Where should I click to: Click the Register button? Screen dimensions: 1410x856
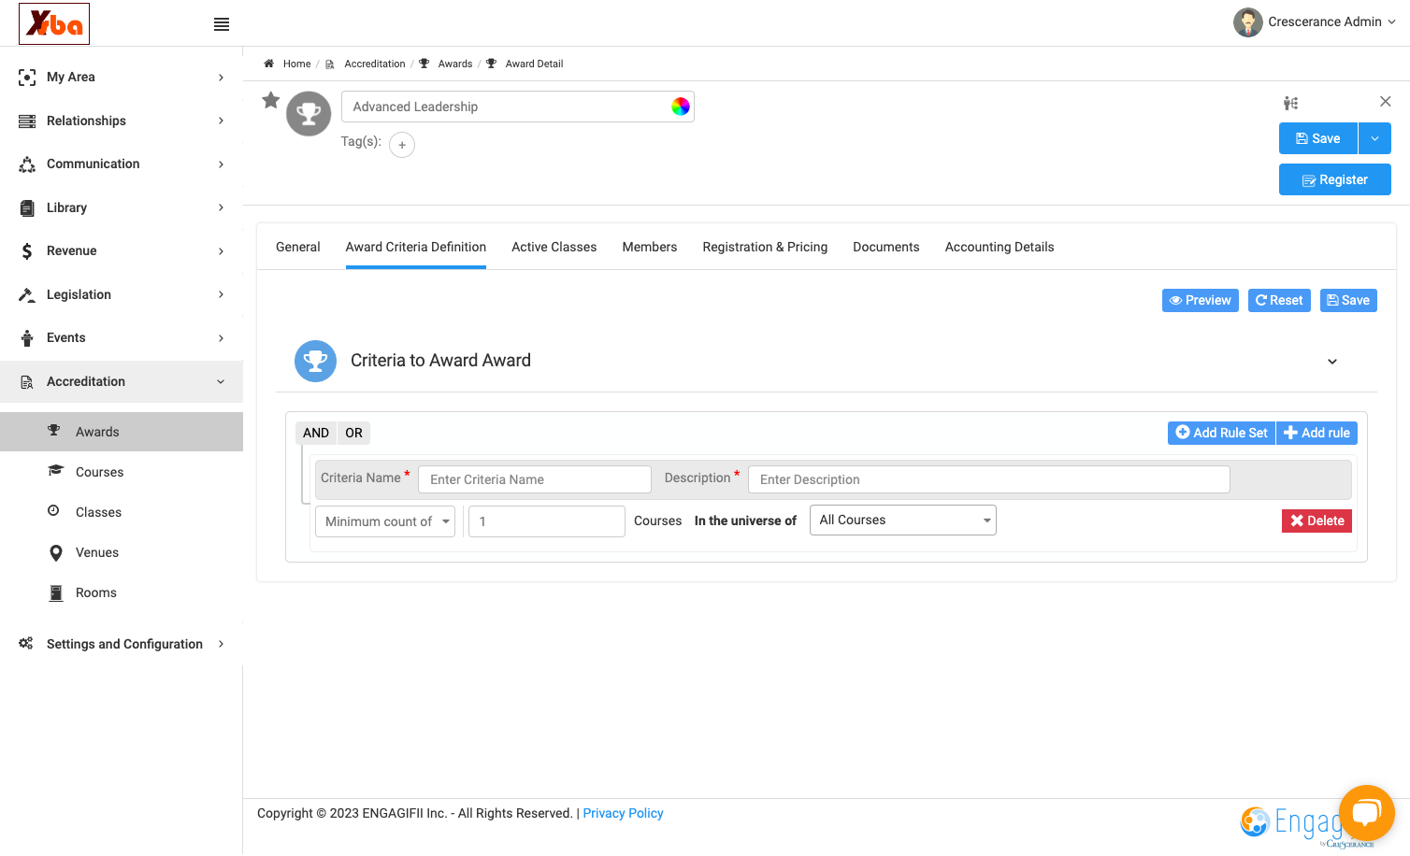point(1335,179)
